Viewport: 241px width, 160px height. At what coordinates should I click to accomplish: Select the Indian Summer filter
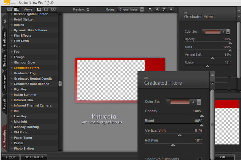coord(25,95)
